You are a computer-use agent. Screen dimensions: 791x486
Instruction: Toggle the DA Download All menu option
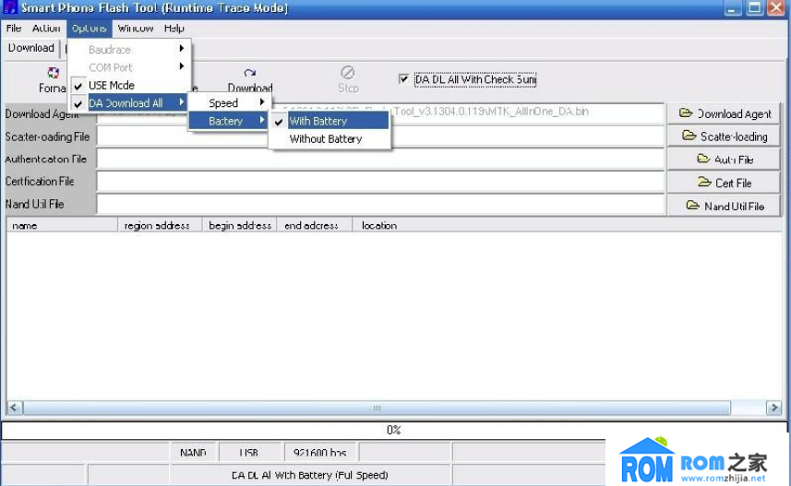(129, 103)
